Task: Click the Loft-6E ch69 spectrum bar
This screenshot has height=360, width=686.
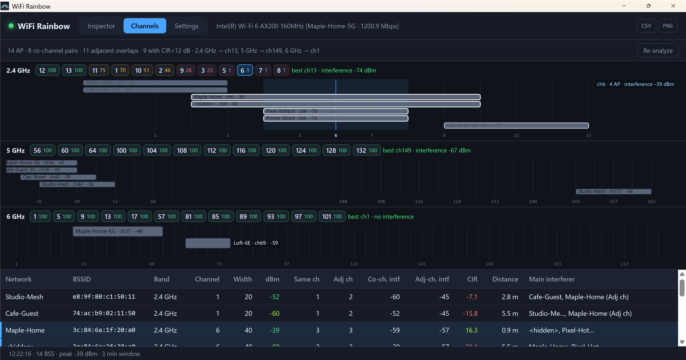Action: click(208, 243)
